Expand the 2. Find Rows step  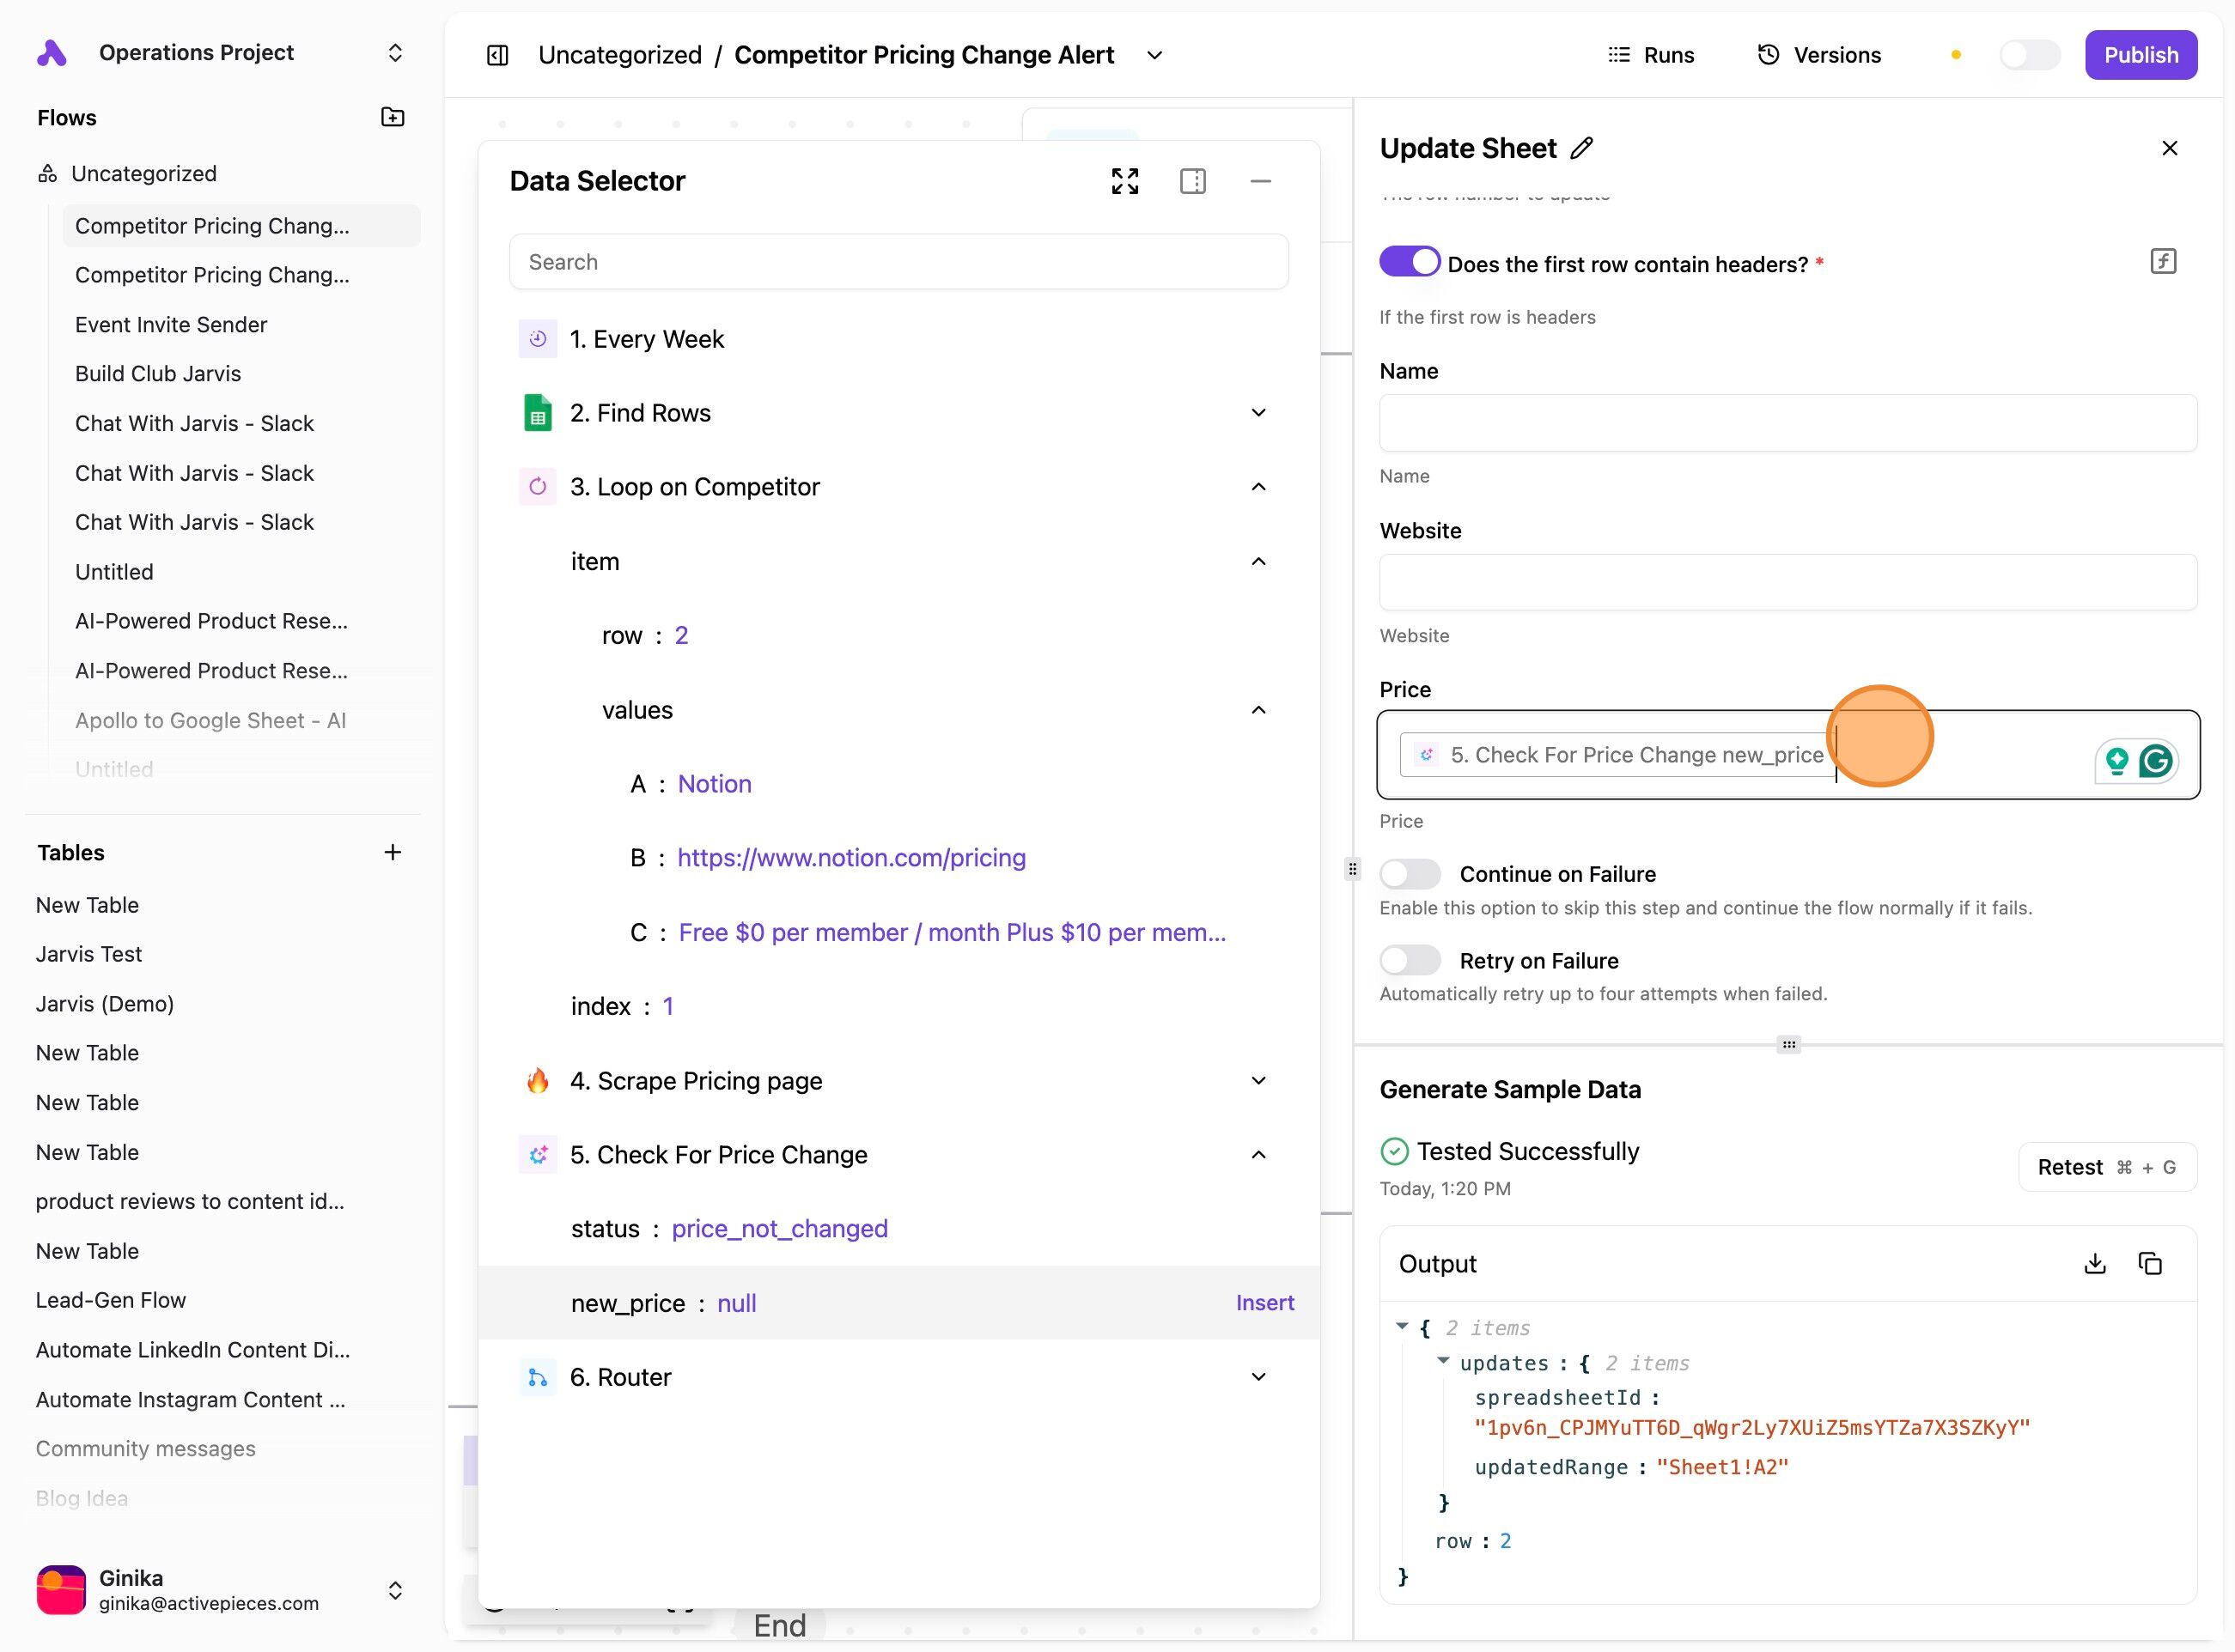(1258, 413)
